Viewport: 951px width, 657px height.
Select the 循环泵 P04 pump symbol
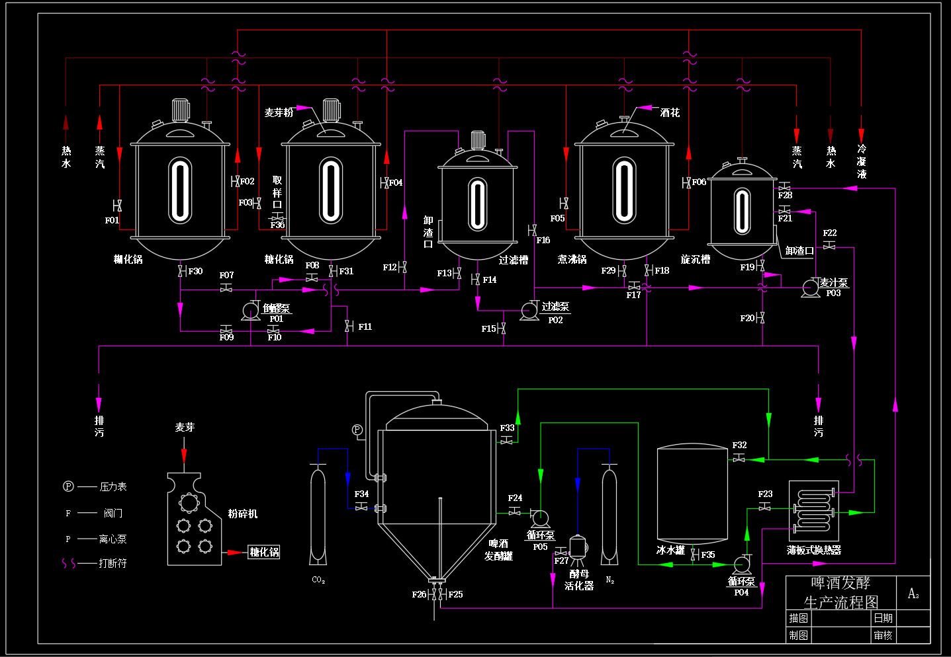tap(741, 564)
